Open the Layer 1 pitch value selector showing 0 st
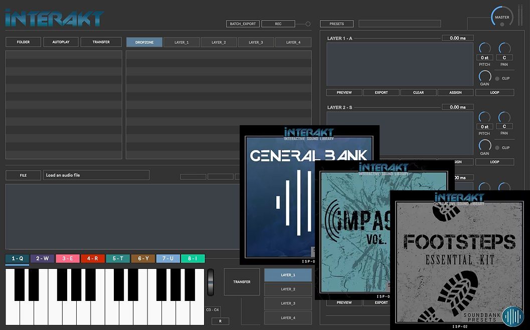This screenshot has height=330, width=530. pyautogui.click(x=484, y=58)
